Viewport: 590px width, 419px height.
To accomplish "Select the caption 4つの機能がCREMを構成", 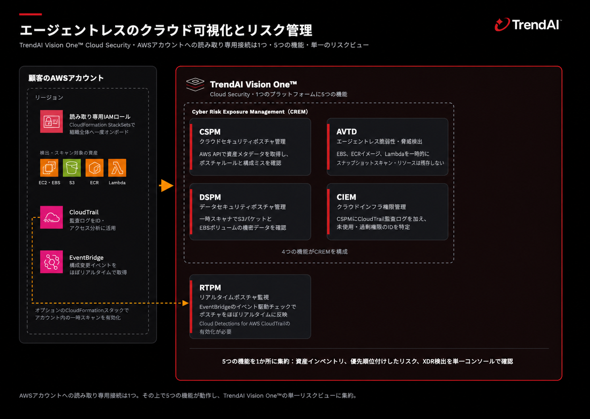I will (315, 251).
